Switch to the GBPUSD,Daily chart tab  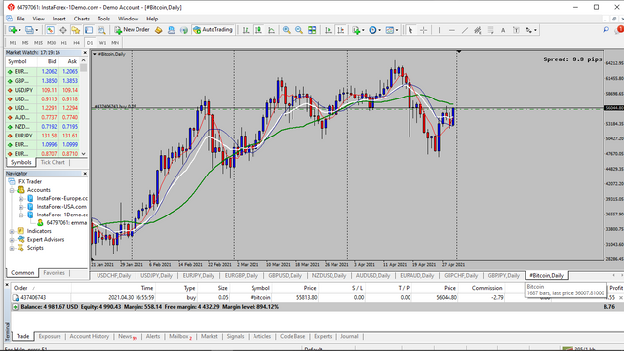click(285, 275)
